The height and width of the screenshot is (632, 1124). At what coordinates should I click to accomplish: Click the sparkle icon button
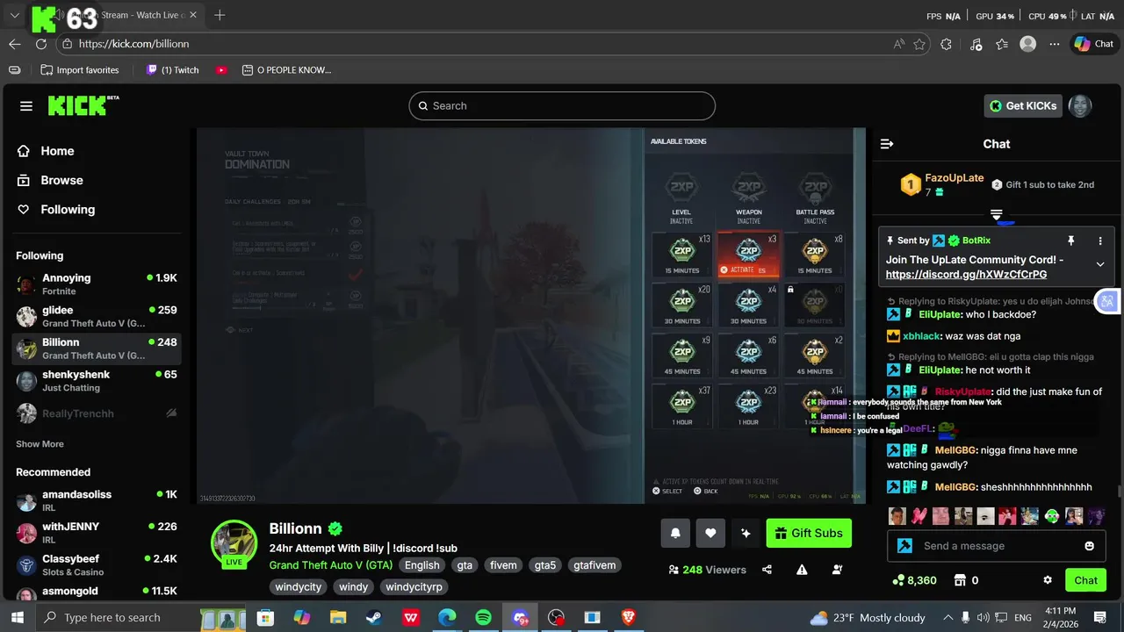[x=746, y=533]
